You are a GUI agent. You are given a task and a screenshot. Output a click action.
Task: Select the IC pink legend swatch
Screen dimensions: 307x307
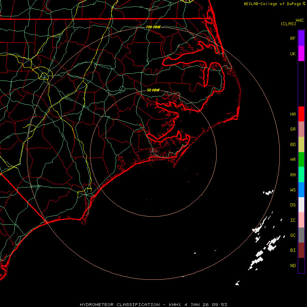pyautogui.click(x=301, y=220)
